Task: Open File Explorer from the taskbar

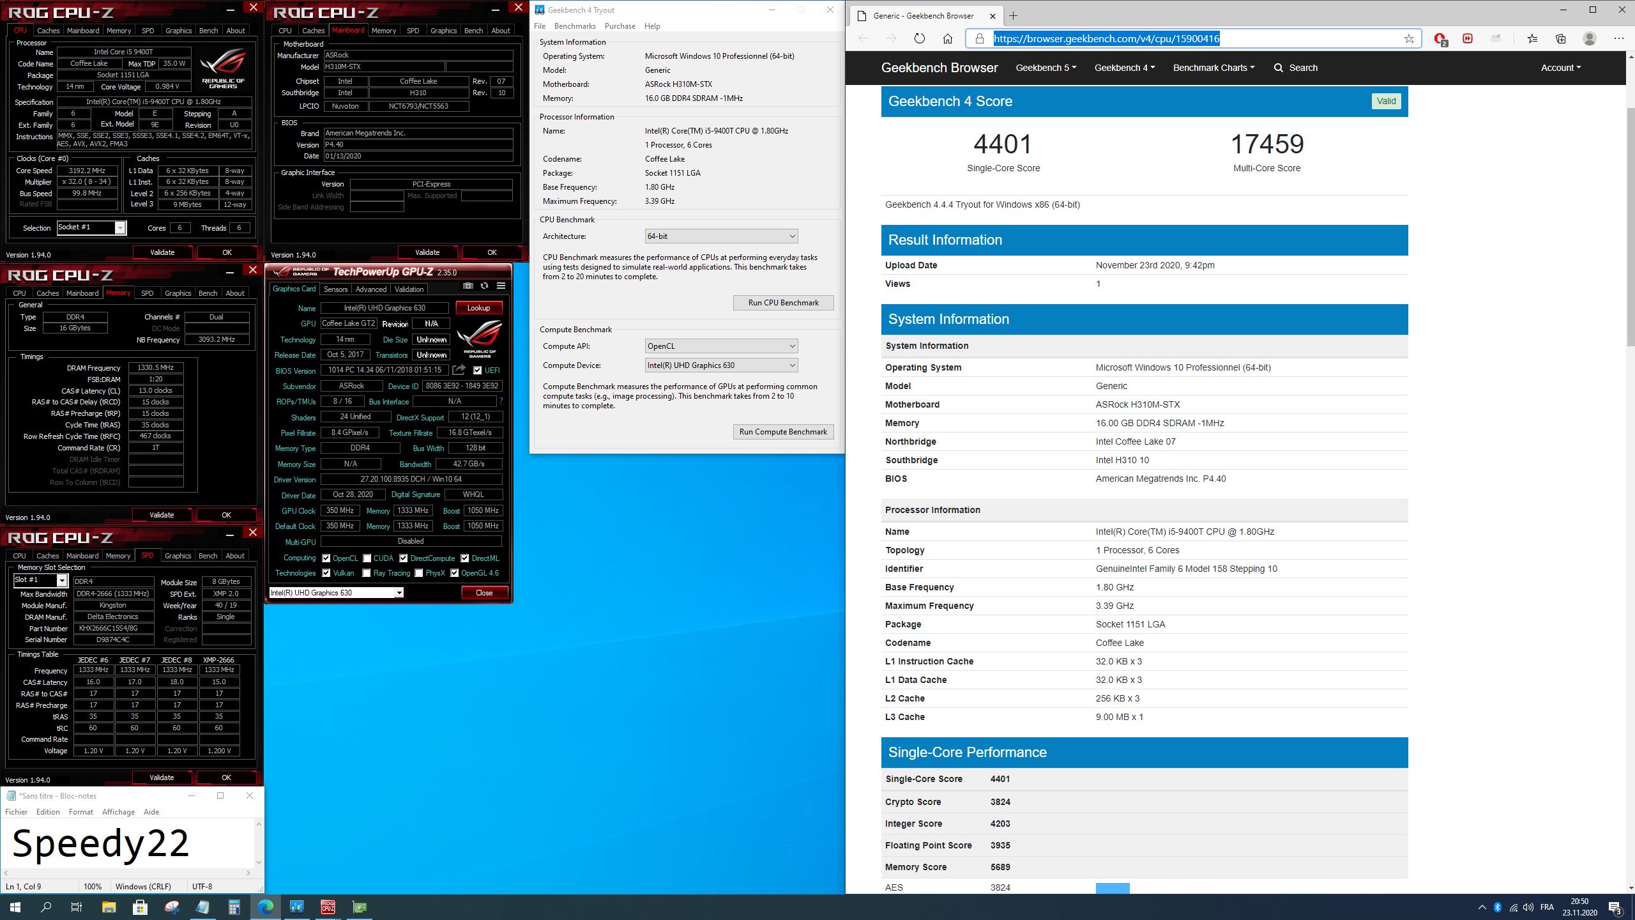Action: click(x=109, y=907)
